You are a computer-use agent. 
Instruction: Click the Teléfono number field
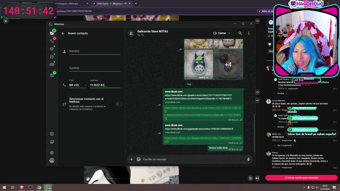(105, 85)
